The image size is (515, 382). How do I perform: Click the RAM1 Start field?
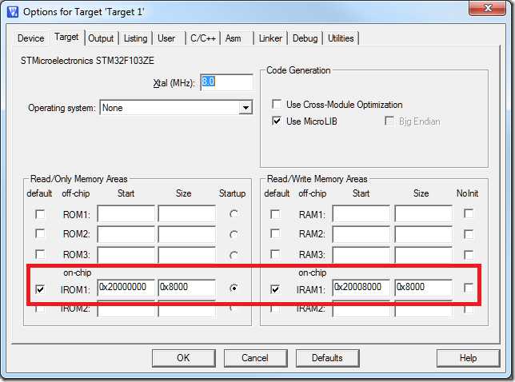coord(361,213)
